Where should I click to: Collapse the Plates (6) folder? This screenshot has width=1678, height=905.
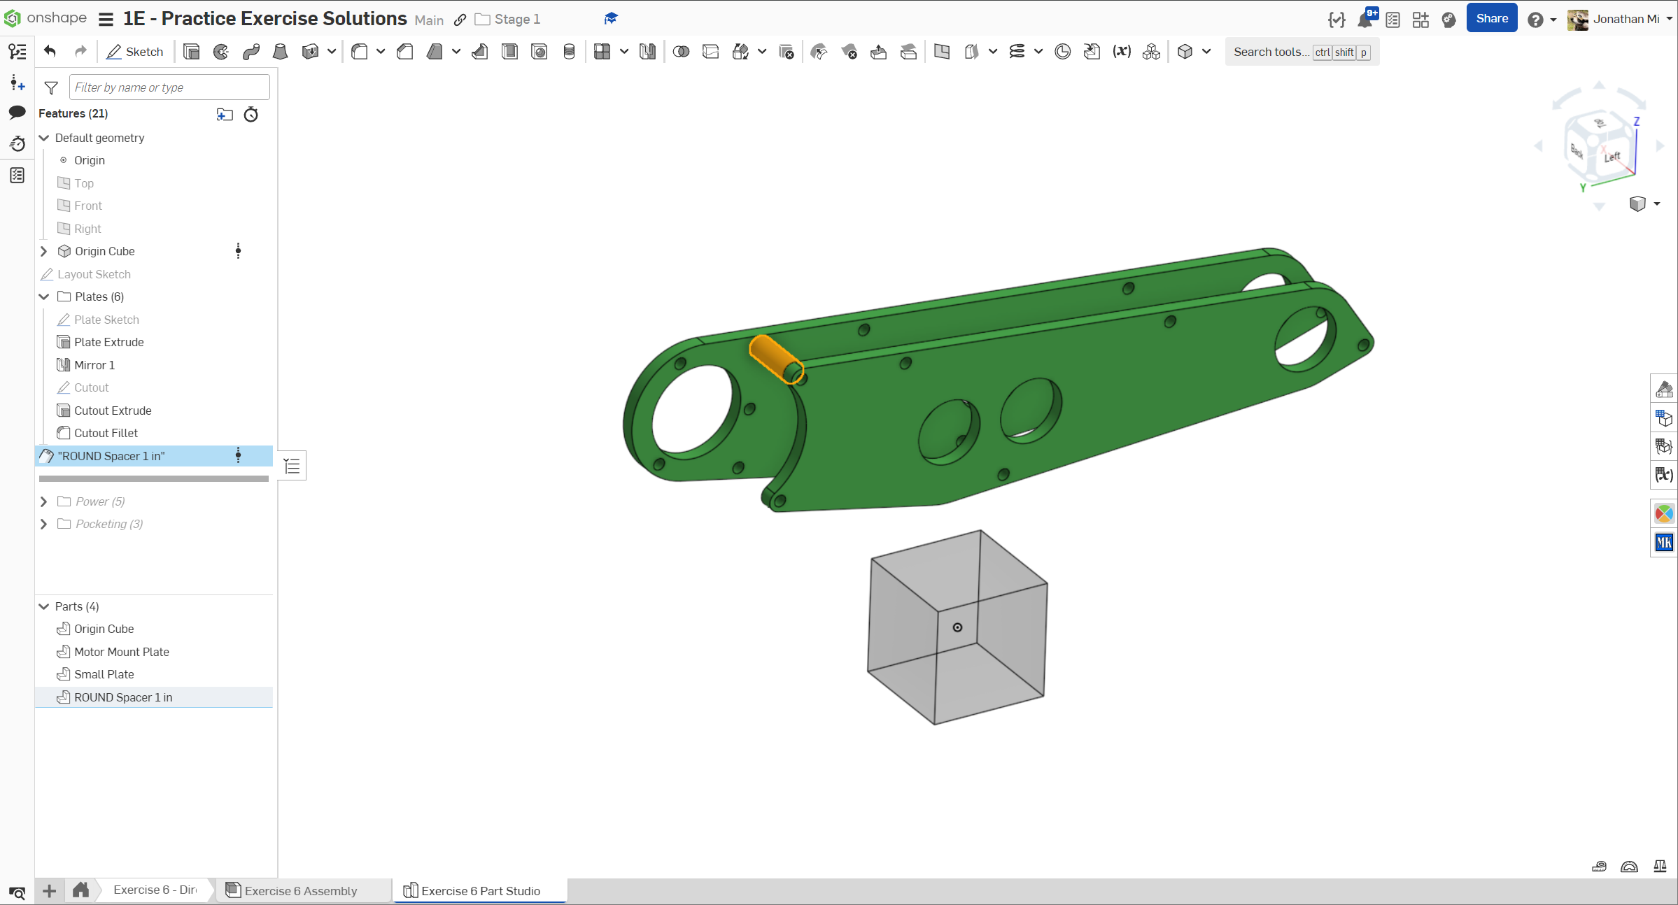coord(43,297)
